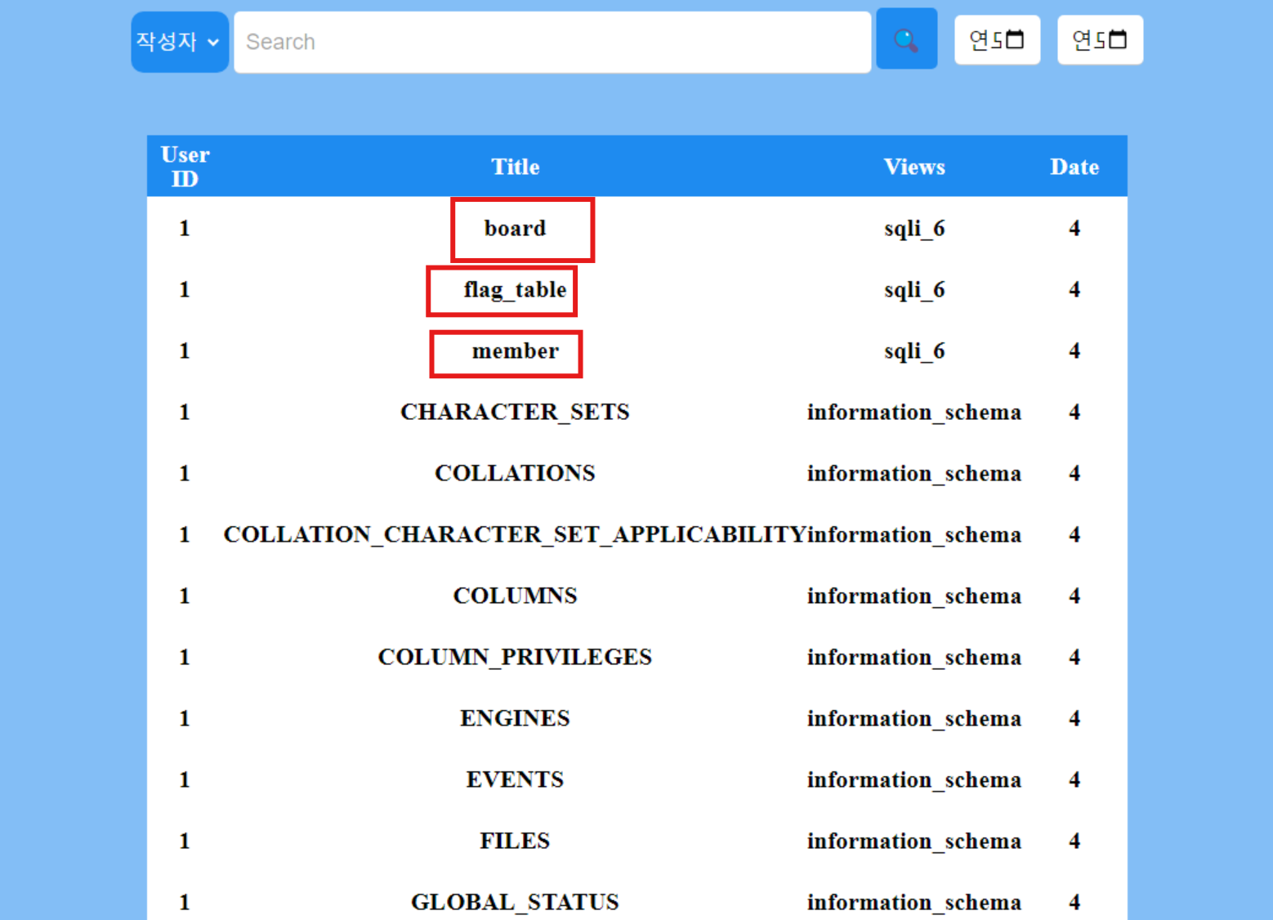Click the ENGINES title cell

pyautogui.click(x=515, y=718)
